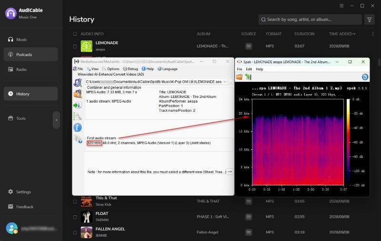Image resolution: width=381 pixels, height=241 pixels.
Task: Expand the MediaInfo file path dropdown
Action: (225, 82)
